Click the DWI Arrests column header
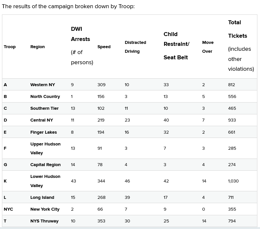Screen dimensions: 260x229 (x=81, y=34)
